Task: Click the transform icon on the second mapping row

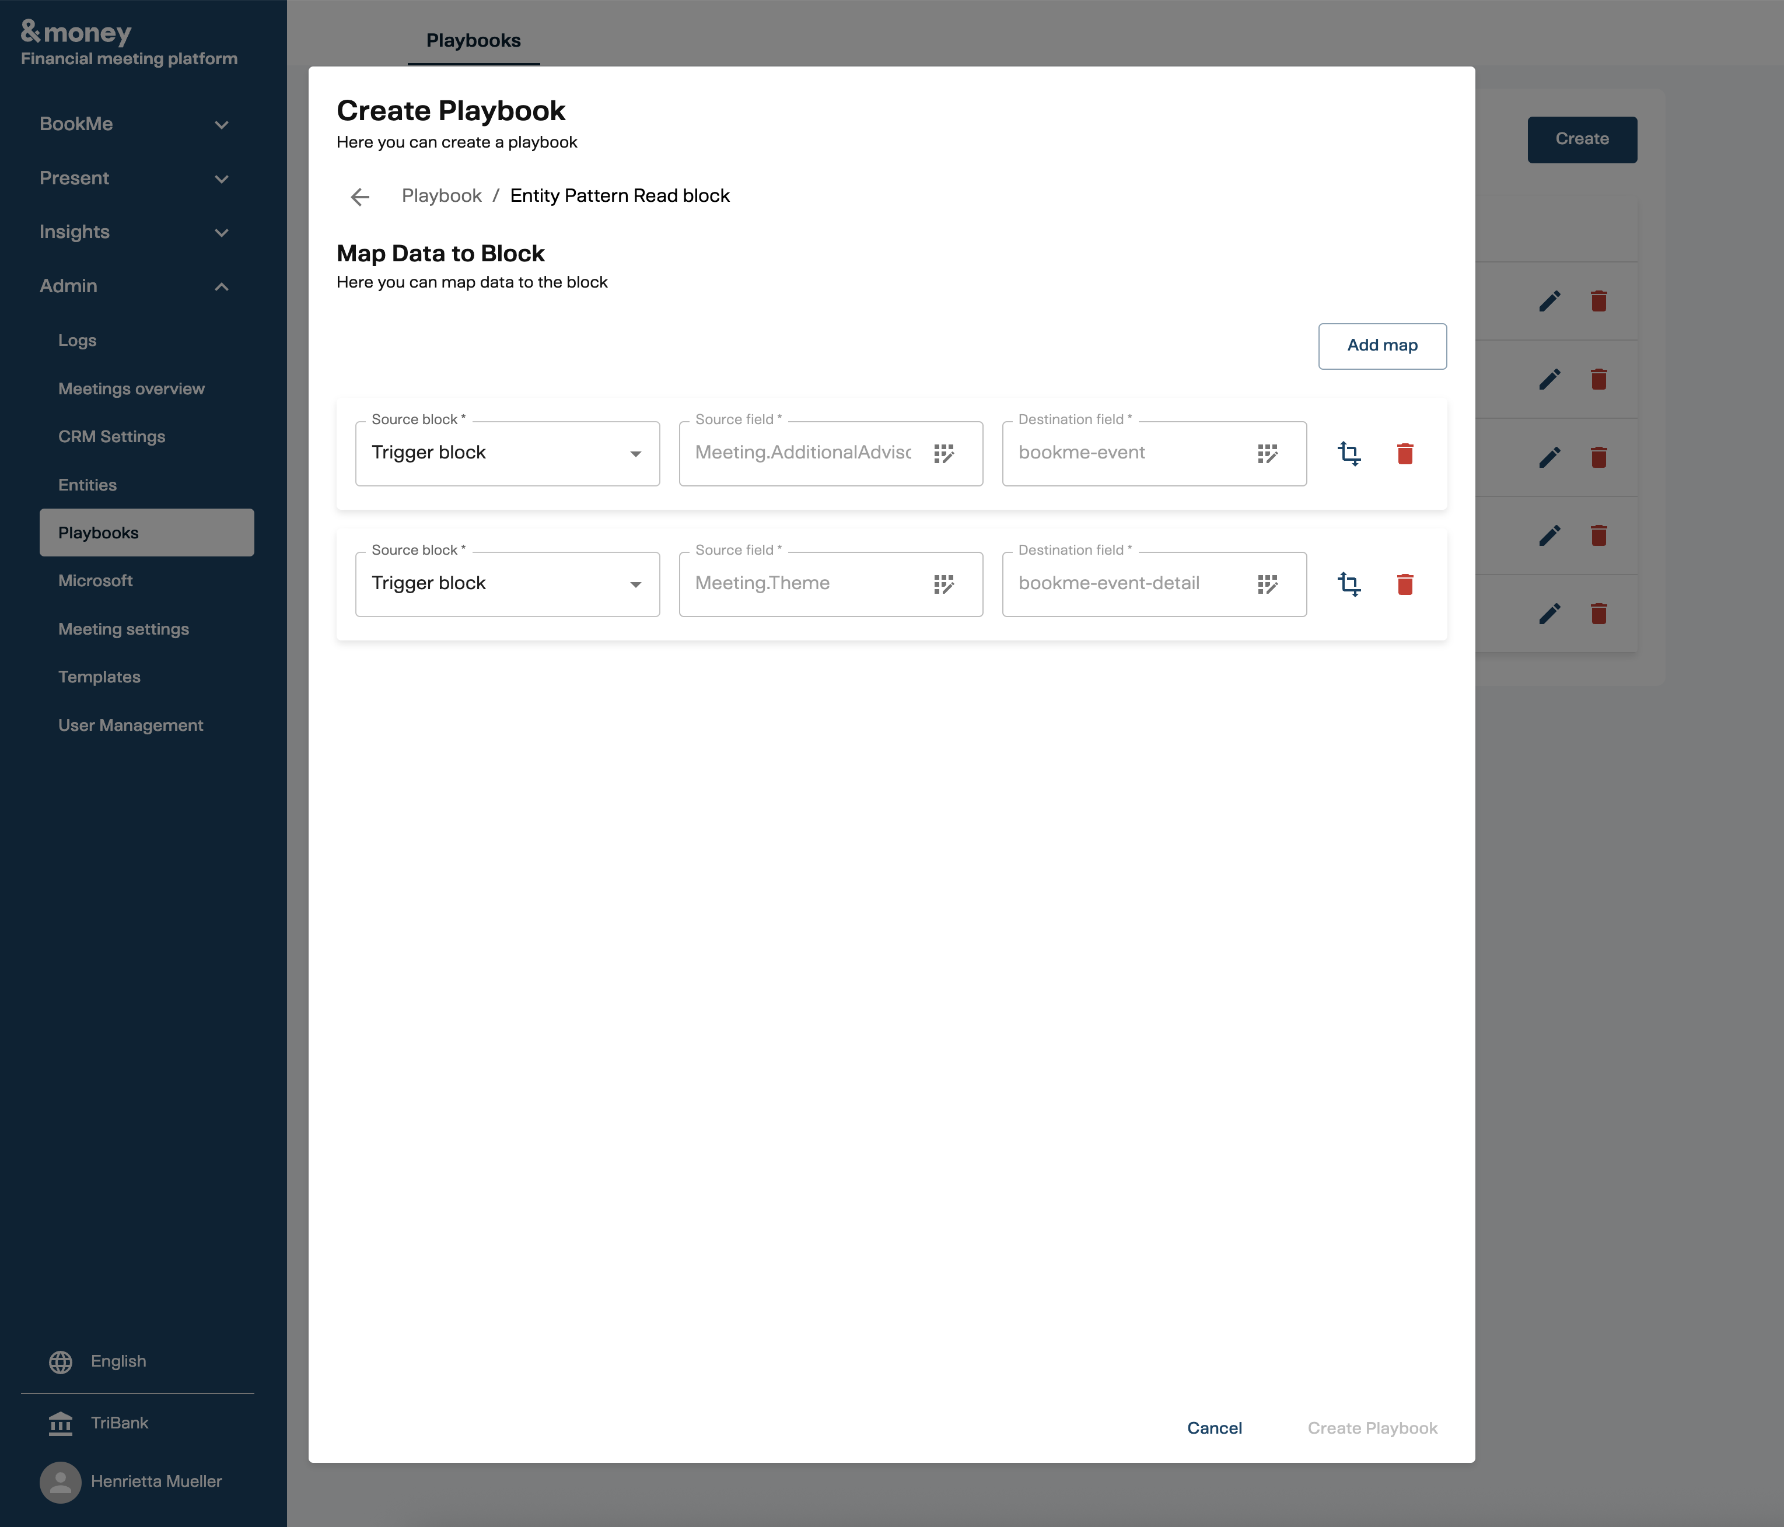Action: tap(1349, 584)
